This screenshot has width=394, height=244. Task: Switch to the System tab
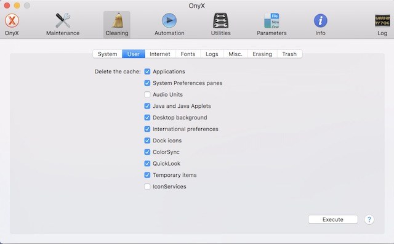108,54
